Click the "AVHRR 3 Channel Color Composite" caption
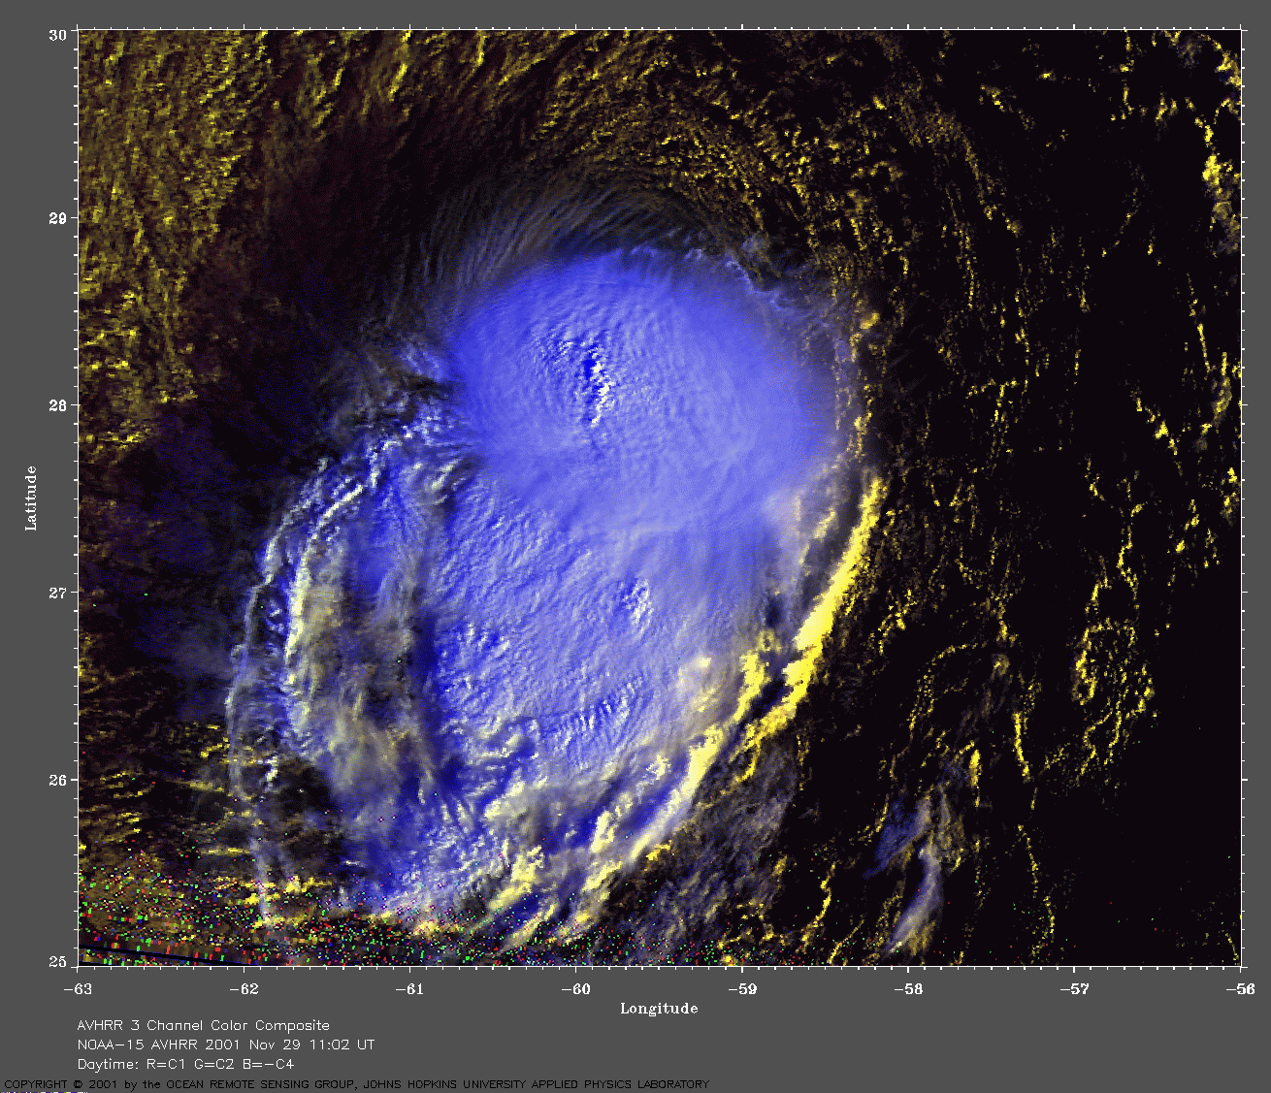Image resolution: width=1271 pixels, height=1093 pixels. (204, 1025)
